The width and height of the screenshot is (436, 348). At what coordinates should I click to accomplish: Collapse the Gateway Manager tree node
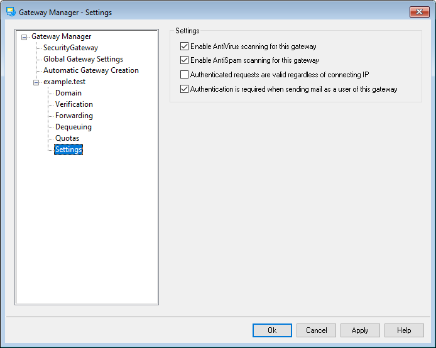click(25, 37)
